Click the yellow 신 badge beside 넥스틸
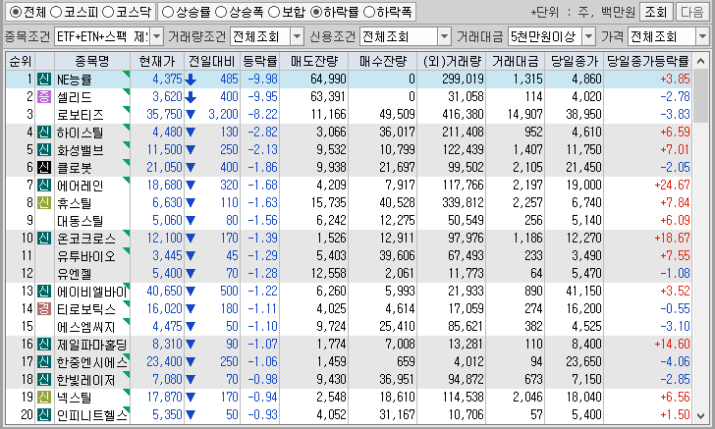This screenshot has width=715, height=429. click(44, 397)
